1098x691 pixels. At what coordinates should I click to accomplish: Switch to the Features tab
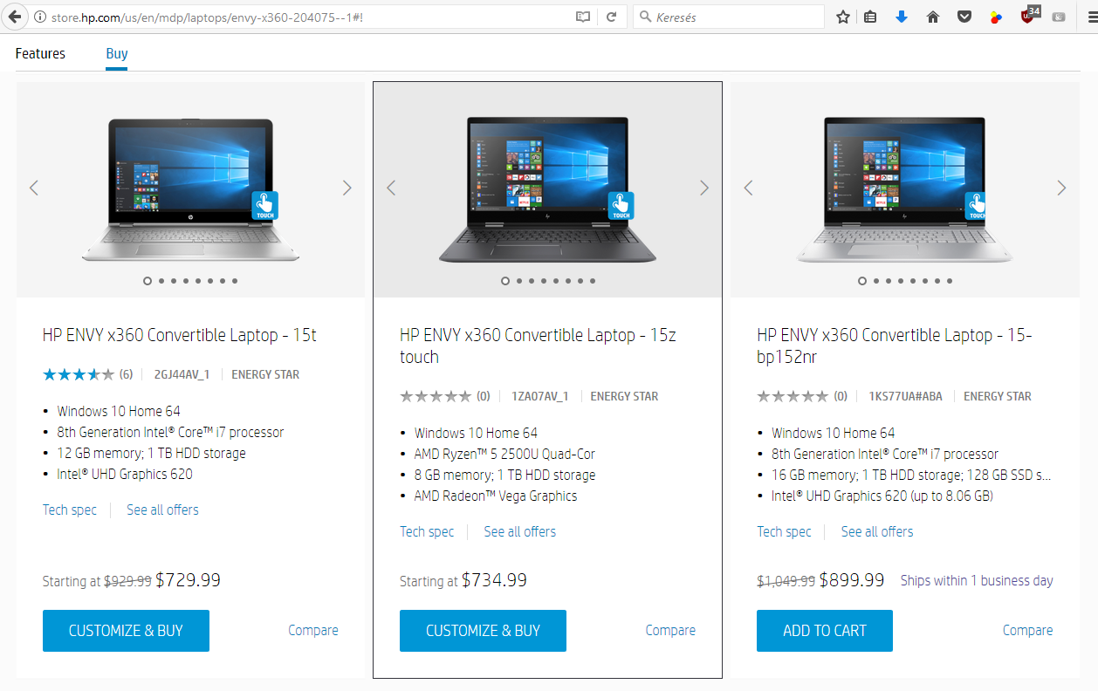tap(40, 54)
